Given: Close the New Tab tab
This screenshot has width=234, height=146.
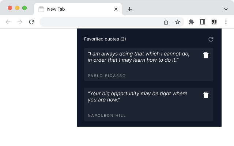Looking at the screenshot, I should 116,9.
